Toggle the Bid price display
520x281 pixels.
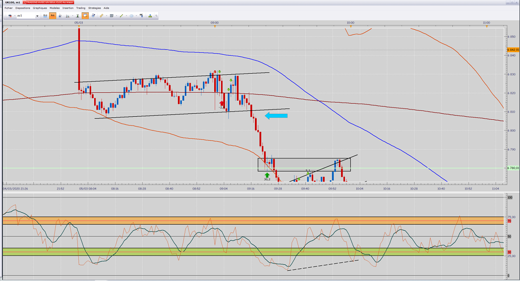coord(46,16)
